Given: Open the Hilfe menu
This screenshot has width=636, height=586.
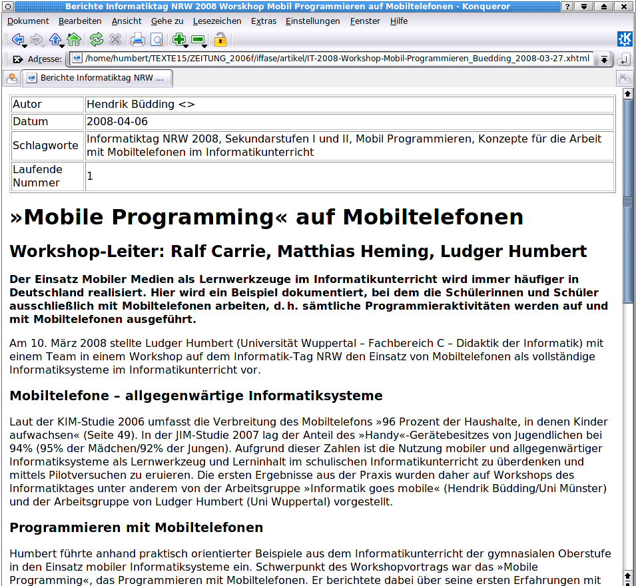Looking at the screenshot, I should pyautogui.click(x=399, y=21).
